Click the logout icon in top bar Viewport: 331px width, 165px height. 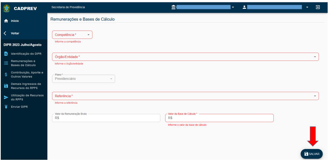point(318,7)
